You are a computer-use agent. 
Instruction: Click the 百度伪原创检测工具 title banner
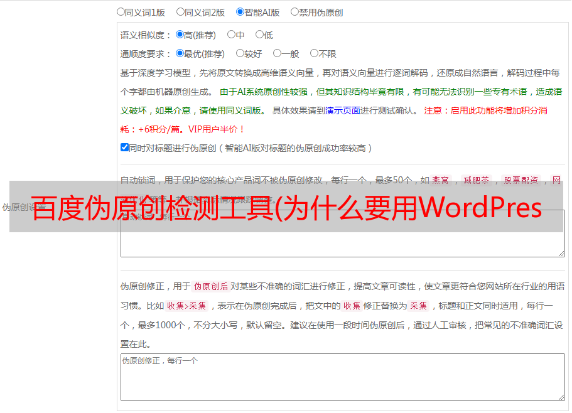[286, 207]
